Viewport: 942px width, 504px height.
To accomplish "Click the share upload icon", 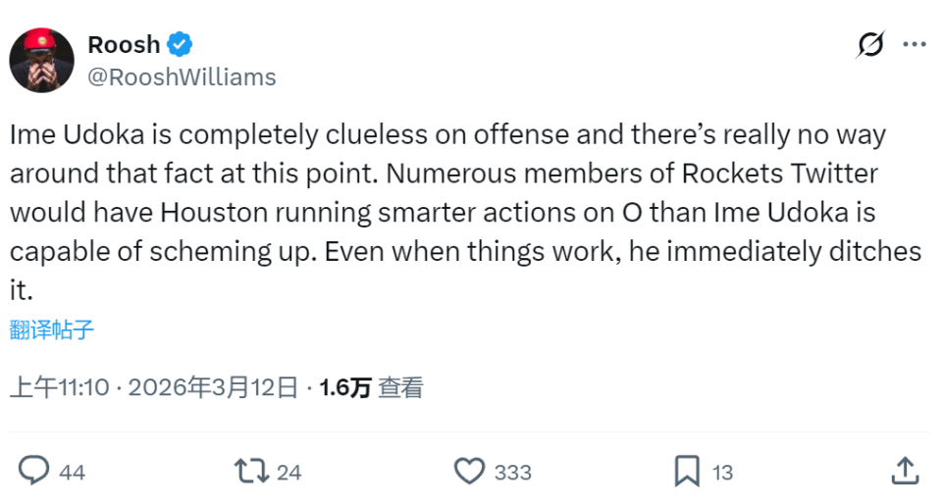I will (x=904, y=472).
